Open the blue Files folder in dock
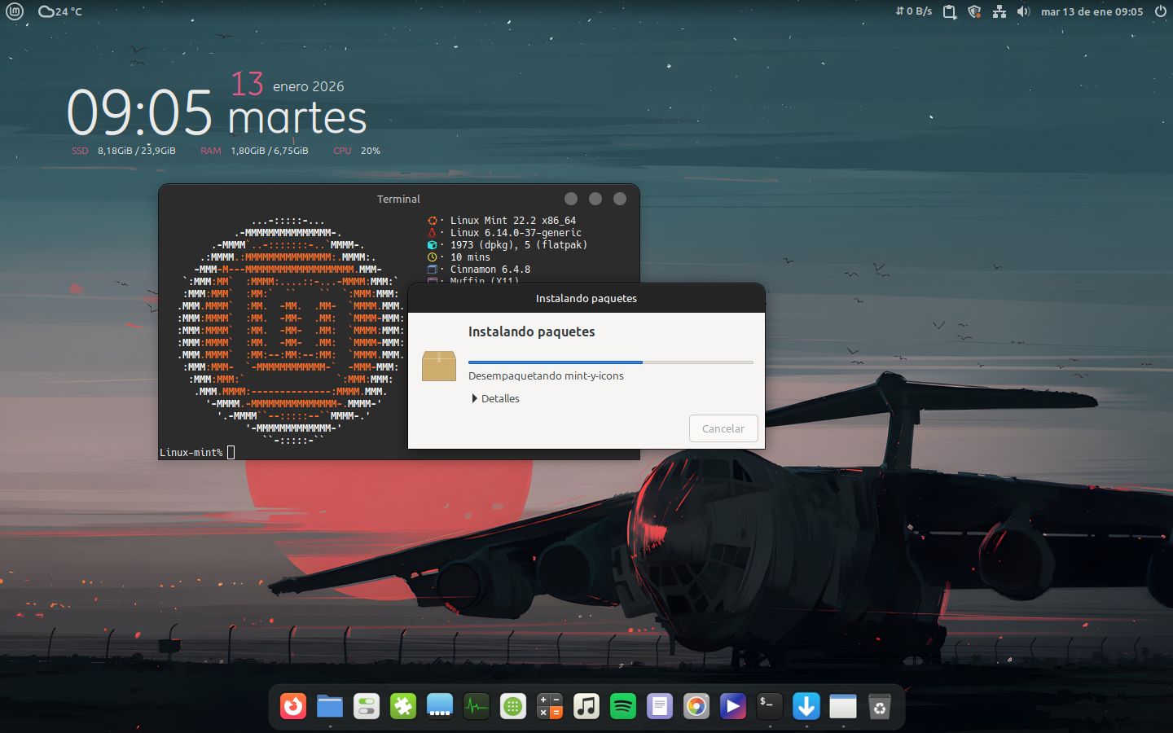 [330, 706]
